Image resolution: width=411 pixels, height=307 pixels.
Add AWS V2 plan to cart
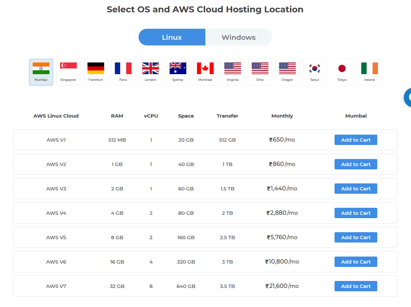(356, 164)
